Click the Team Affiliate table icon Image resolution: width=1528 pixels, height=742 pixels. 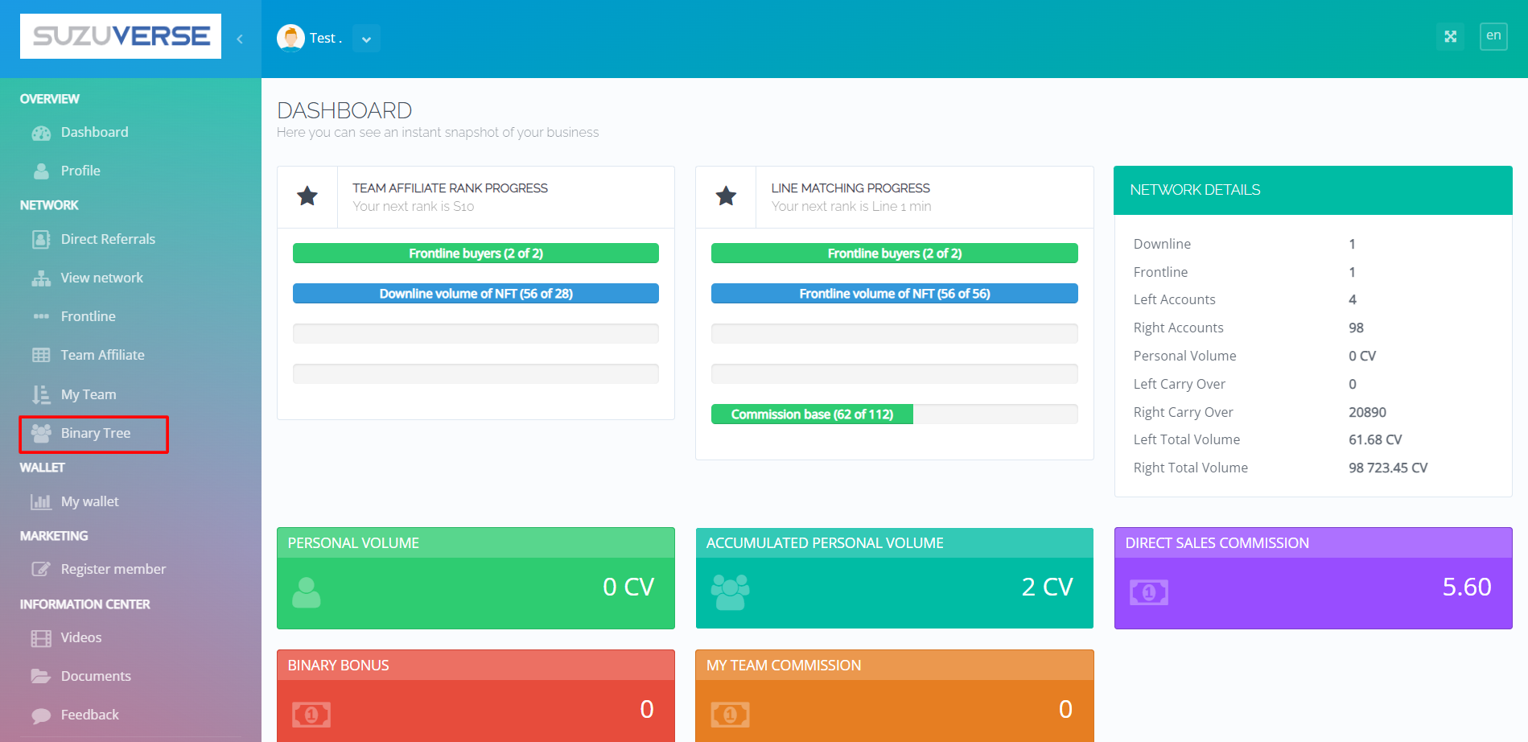coord(41,356)
